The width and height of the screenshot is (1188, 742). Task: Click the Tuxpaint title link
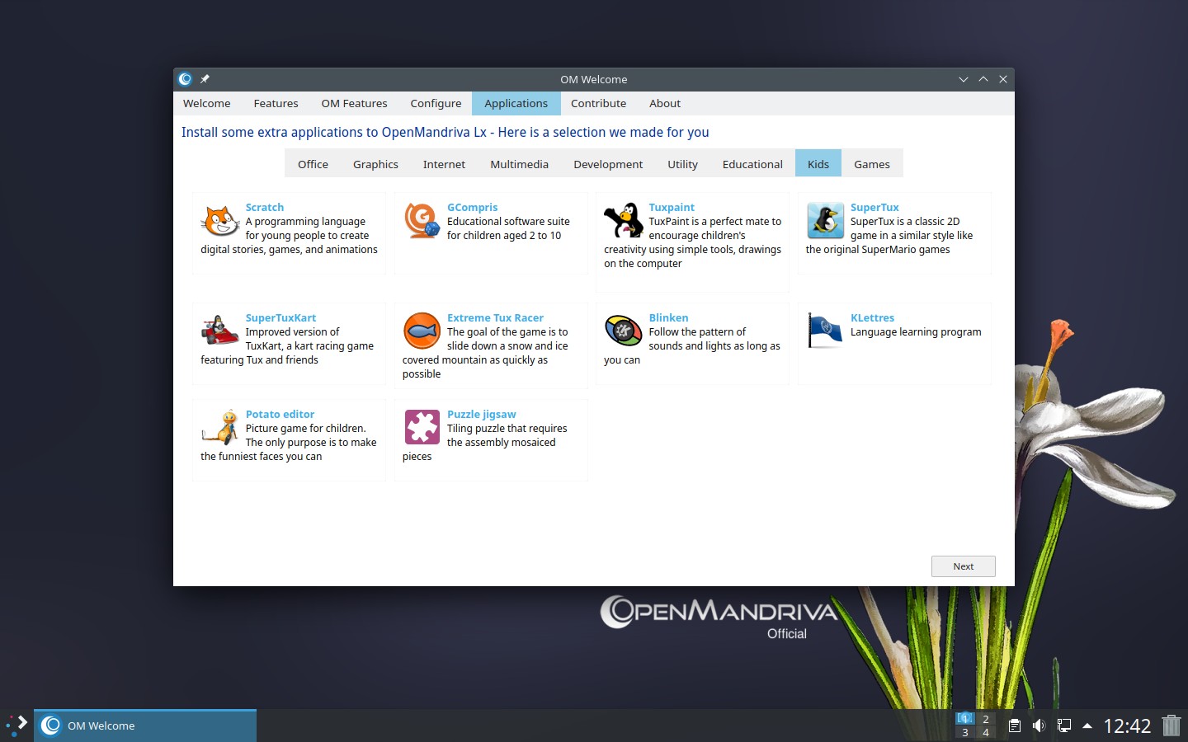pos(672,208)
